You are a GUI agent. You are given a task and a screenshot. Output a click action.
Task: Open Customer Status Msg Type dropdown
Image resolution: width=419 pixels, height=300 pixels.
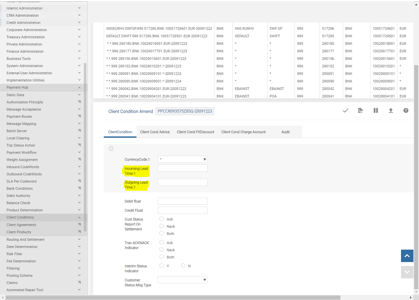182,280
